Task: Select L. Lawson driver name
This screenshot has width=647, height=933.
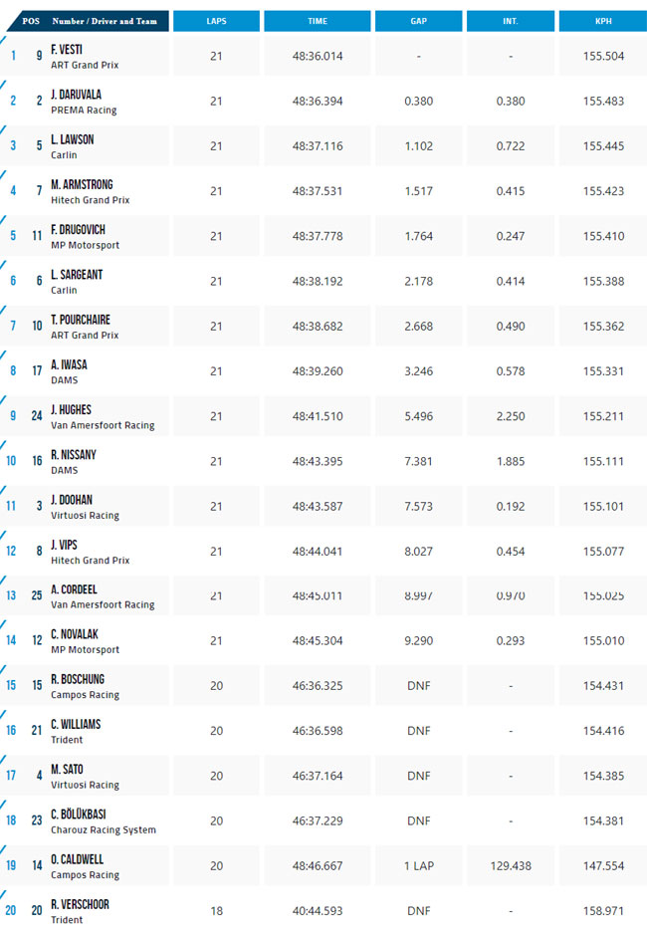Action: point(72,139)
